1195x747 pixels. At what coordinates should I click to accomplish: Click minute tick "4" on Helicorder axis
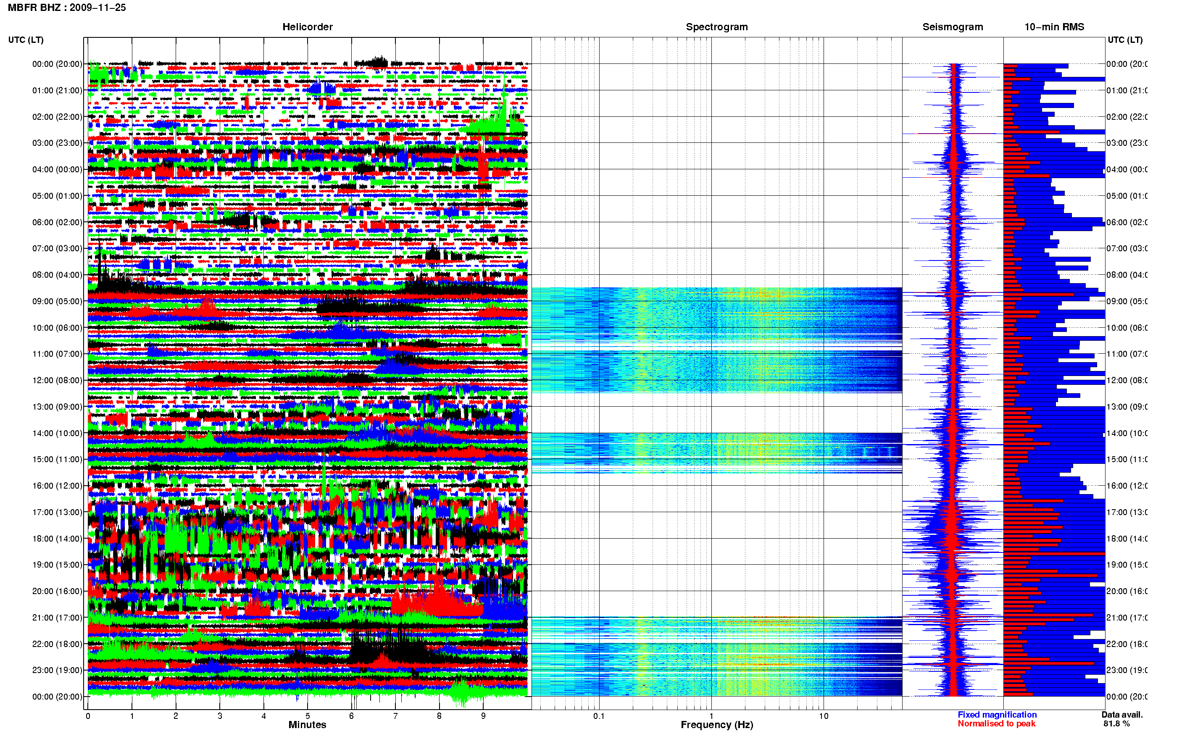264,716
